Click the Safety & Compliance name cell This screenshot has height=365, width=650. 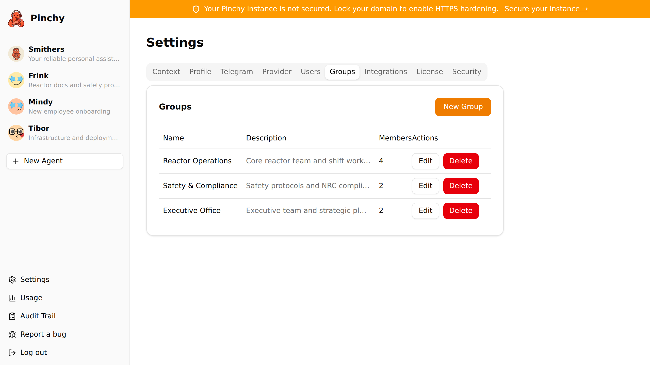(x=200, y=186)
